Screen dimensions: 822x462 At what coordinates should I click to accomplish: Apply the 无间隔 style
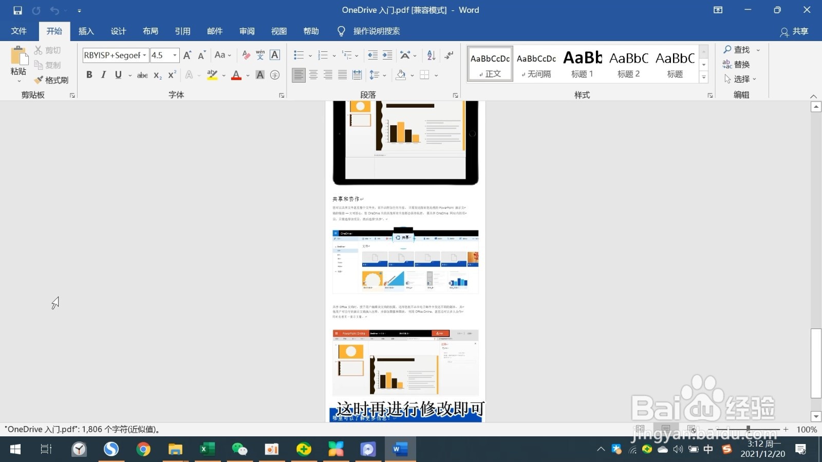536,64
